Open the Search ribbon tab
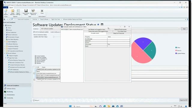 click(11, 7)
